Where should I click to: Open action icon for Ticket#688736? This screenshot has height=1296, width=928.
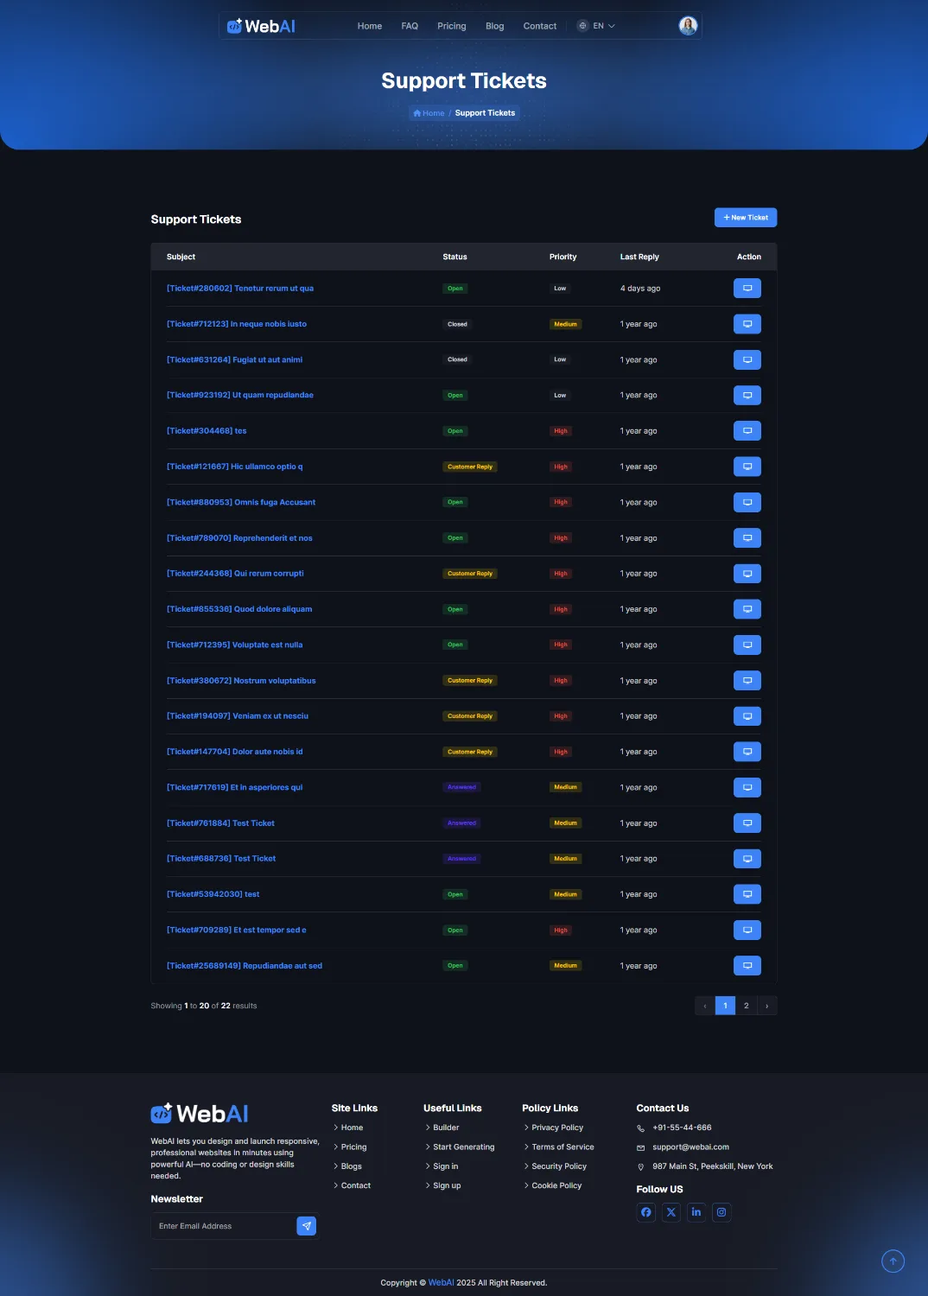pos(747,859)
